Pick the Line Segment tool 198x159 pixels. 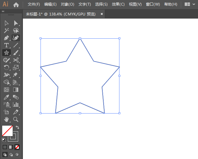[16, 45]
